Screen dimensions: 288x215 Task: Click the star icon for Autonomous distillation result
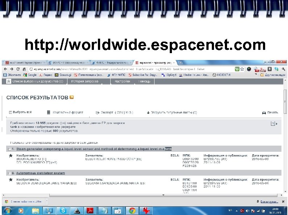click(11, 180)
